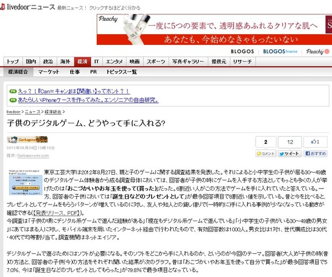This screenshot has width=332, height=277.
Task: Click the コメント button
Action: [266, 154]
